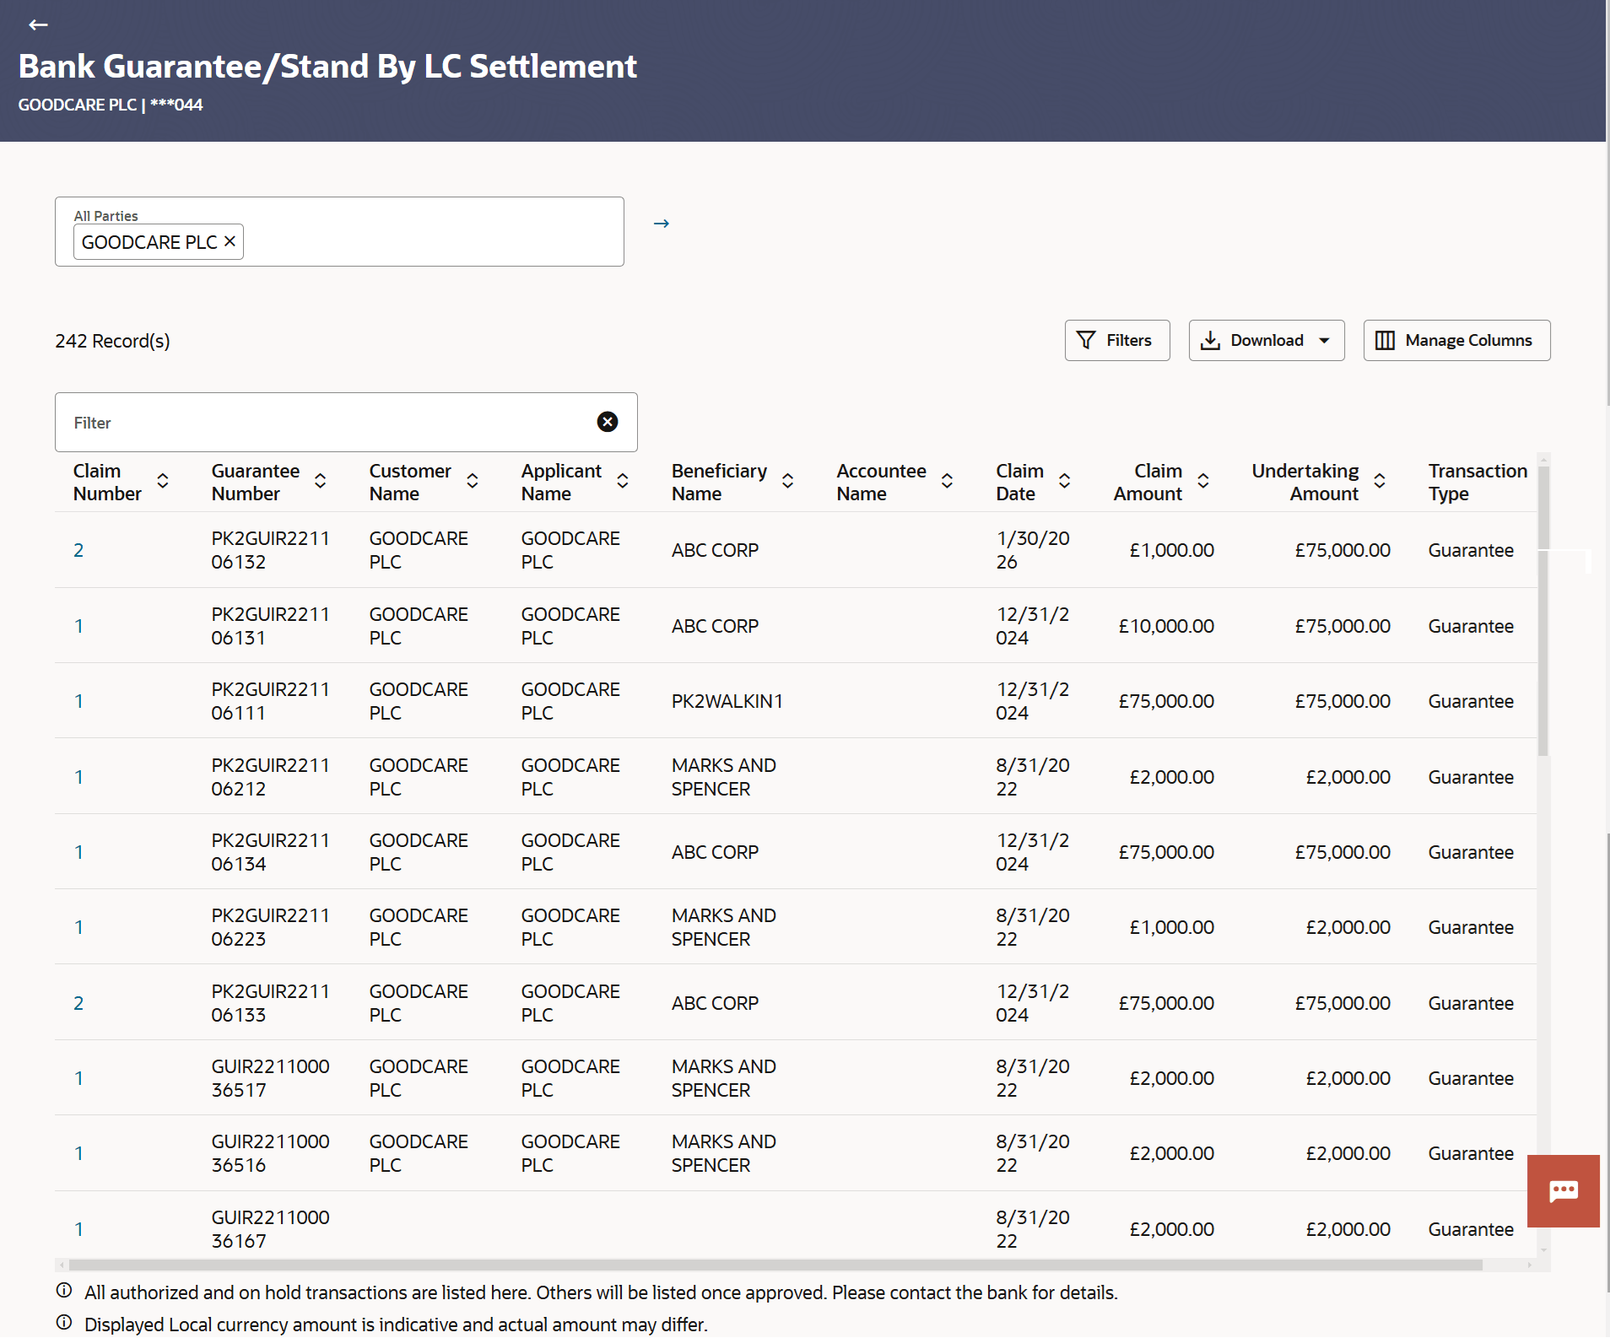Sort by Accountee Name column
Viewport: 1610px width, 1338px height.
click(947, 481)
